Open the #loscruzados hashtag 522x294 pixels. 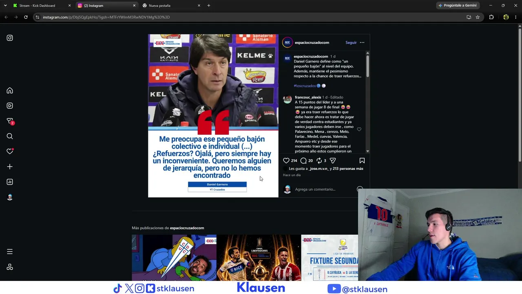pyautogui.click(x=305, y=86)
